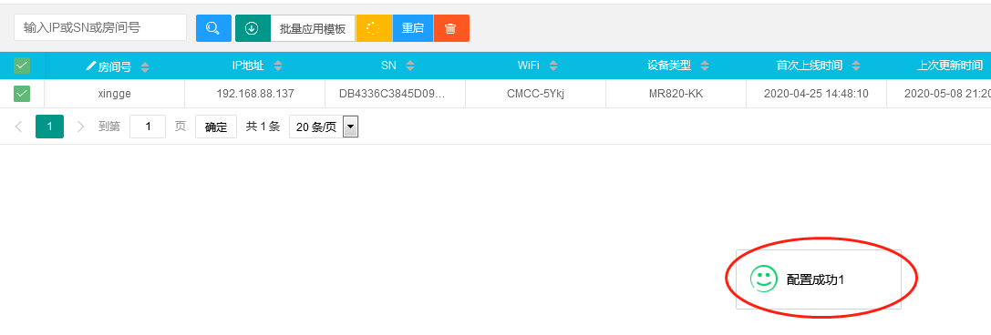Click the pencil icon beside 房间号
991x335 pixels.
coord(91,66)
